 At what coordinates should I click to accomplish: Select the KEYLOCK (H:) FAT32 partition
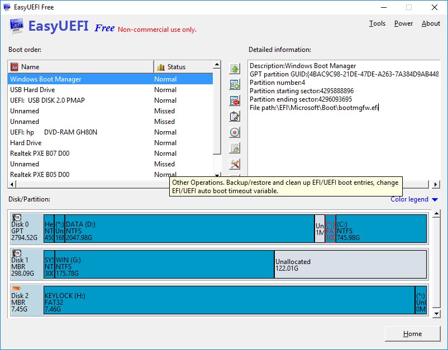[229, 300]
